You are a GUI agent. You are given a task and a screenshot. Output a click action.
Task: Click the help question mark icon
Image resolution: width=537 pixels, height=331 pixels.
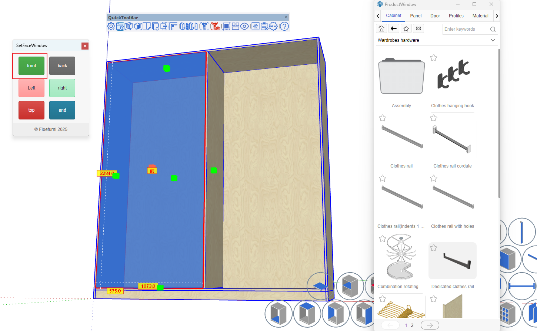284,26
